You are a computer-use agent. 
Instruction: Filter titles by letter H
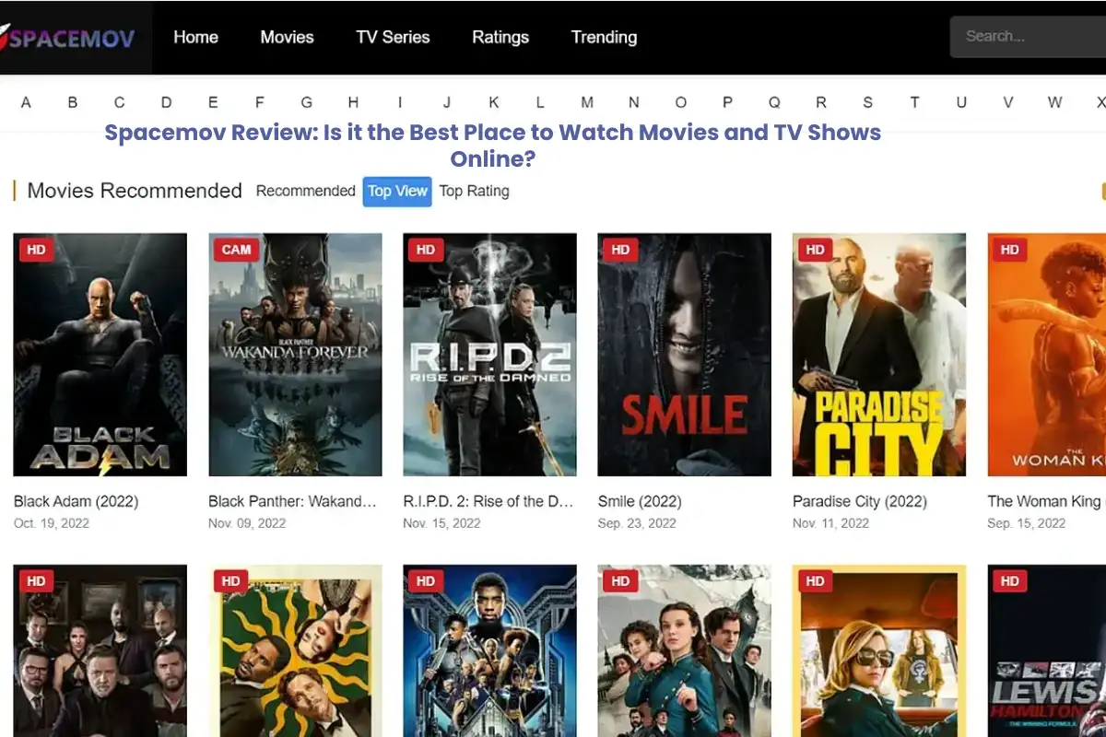(353, 102)
